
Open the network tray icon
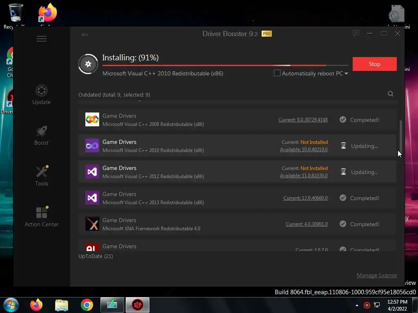[377, 305]
